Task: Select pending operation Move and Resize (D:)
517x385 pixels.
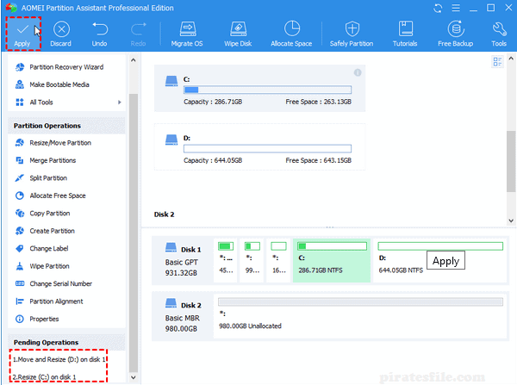Action: point(59,360)
